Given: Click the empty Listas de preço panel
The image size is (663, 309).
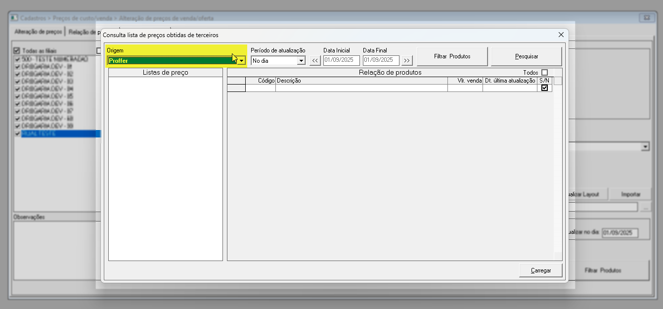Looking at the screenshot, I should tap(165, 168).
